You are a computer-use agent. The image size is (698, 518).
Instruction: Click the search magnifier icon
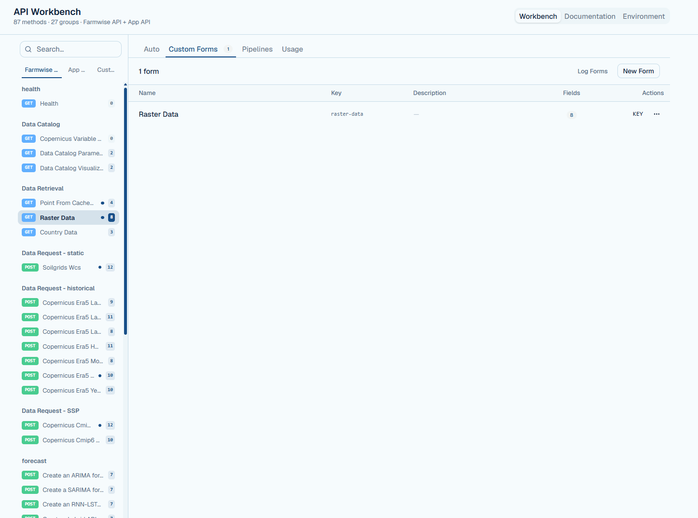click(28, 49)
